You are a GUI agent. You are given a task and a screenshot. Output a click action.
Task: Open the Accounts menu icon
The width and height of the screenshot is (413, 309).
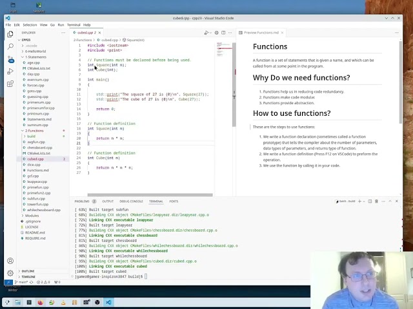point(10,261)
